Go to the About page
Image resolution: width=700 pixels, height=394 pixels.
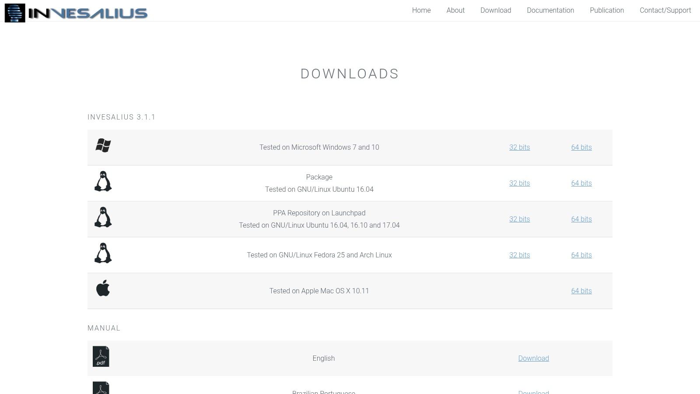pos(455,10)
